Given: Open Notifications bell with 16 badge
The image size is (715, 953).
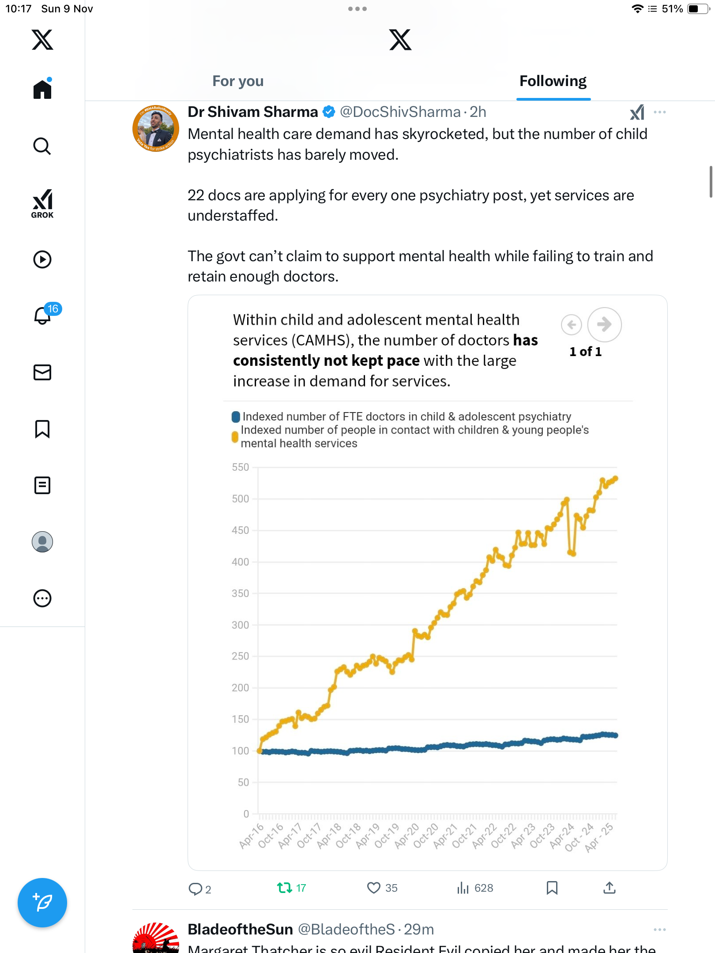Looking at the screenshot, I should pos(43,315).
